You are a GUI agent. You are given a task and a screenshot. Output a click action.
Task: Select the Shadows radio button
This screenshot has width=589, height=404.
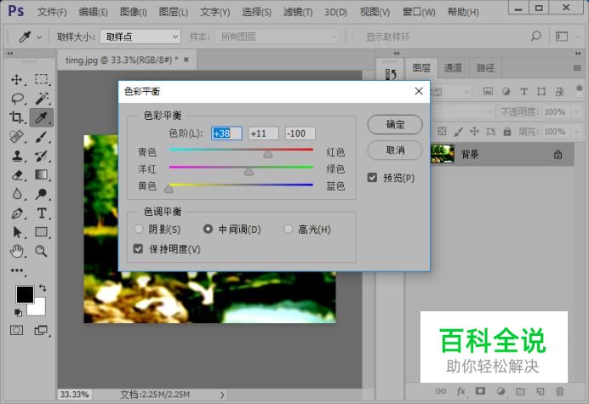click(x=139, y=229)
